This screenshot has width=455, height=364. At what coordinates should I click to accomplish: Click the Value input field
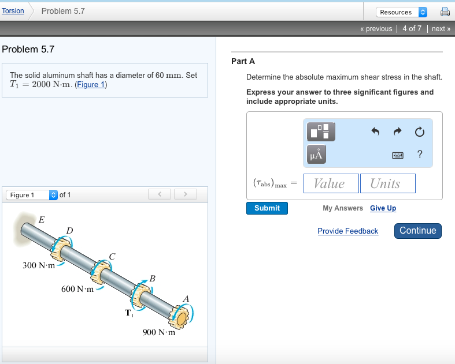click(x=331, y=183)
